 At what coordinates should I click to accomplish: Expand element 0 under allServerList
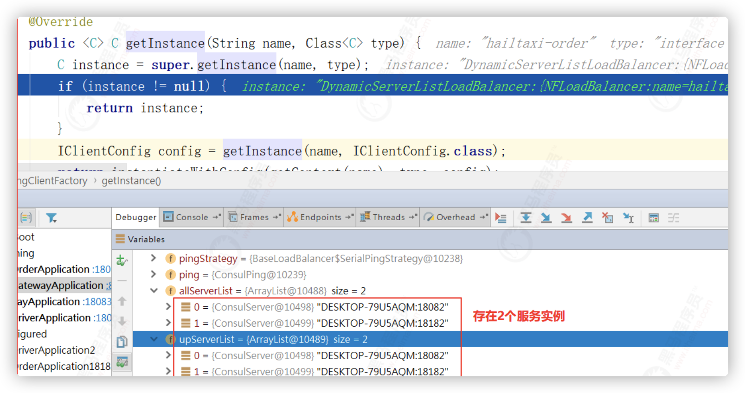[168, 307]
